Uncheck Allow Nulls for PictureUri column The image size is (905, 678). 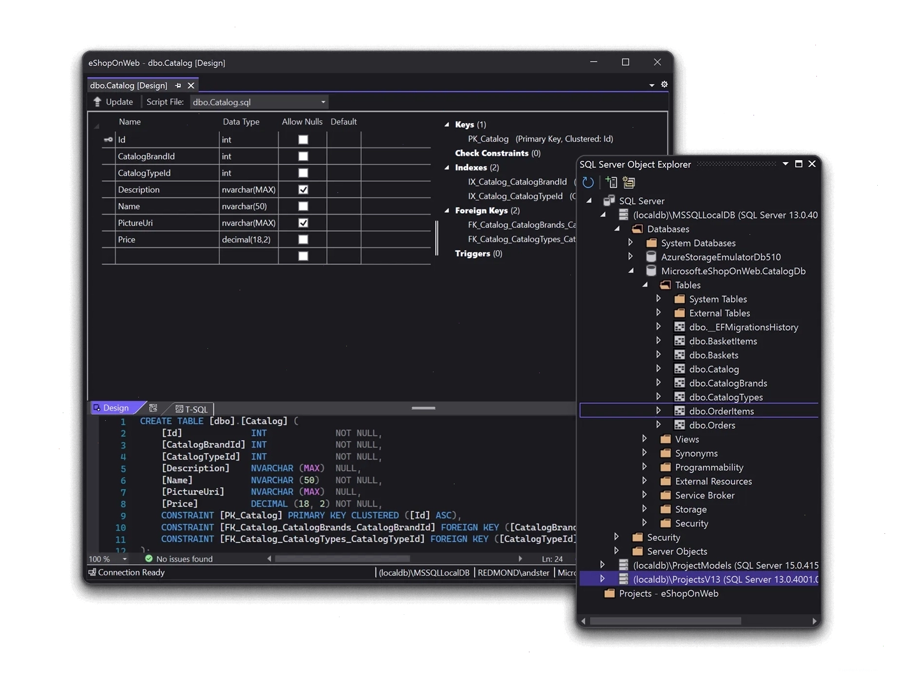tap(303, 223)
